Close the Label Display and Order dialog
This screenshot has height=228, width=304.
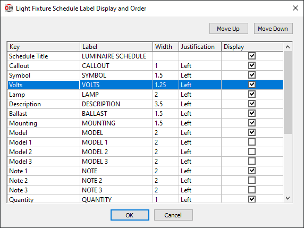(x=295, y=8)
